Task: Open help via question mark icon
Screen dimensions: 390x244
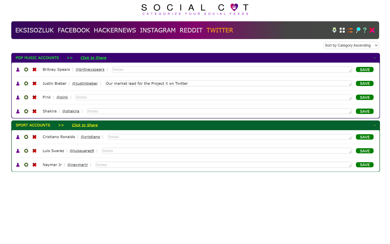Action: click(365, 30)
